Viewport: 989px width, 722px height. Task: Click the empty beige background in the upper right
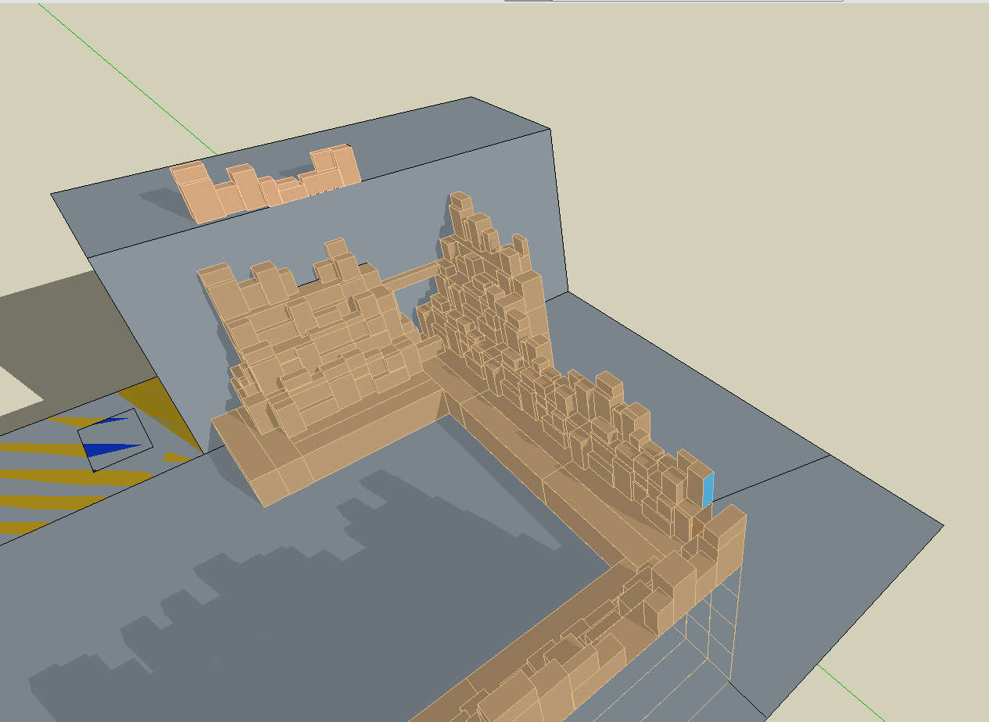[x=782, y=117]
